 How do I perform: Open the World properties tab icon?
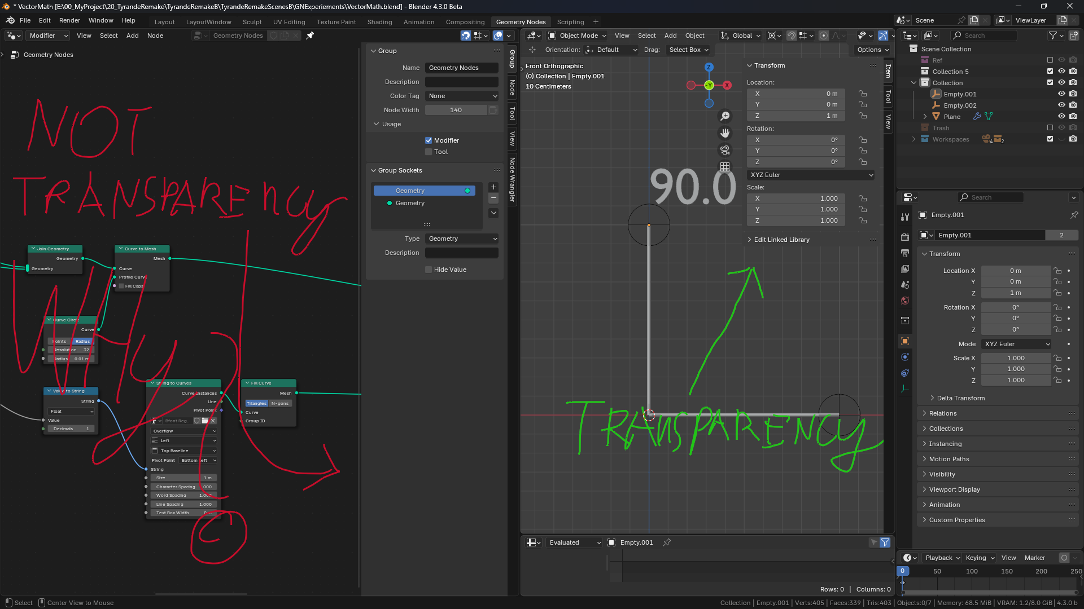click(x=905, y=301)
